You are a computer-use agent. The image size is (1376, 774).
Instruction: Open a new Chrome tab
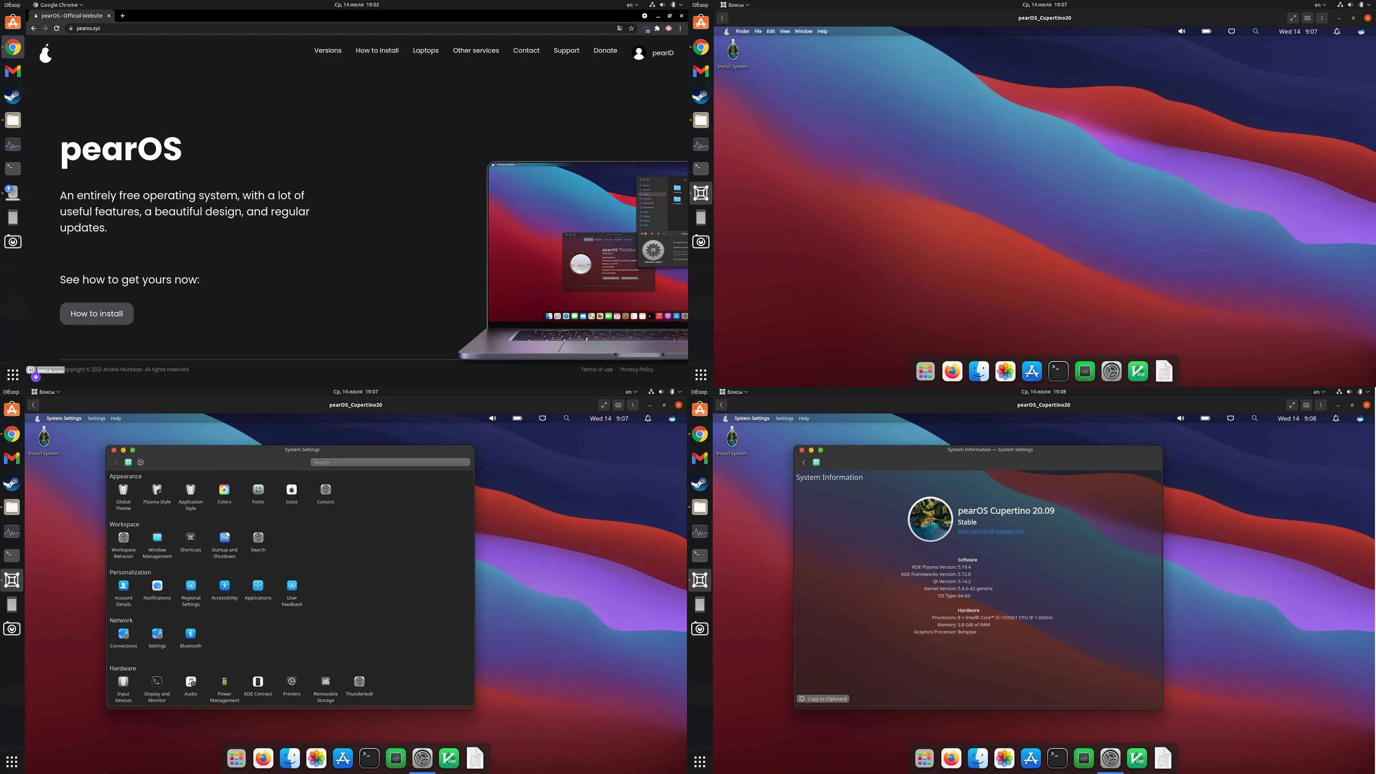(x=122, y=16)
